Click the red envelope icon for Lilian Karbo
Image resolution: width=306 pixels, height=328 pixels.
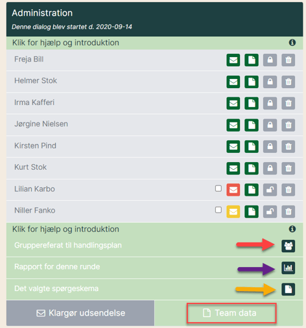point(233,190)
